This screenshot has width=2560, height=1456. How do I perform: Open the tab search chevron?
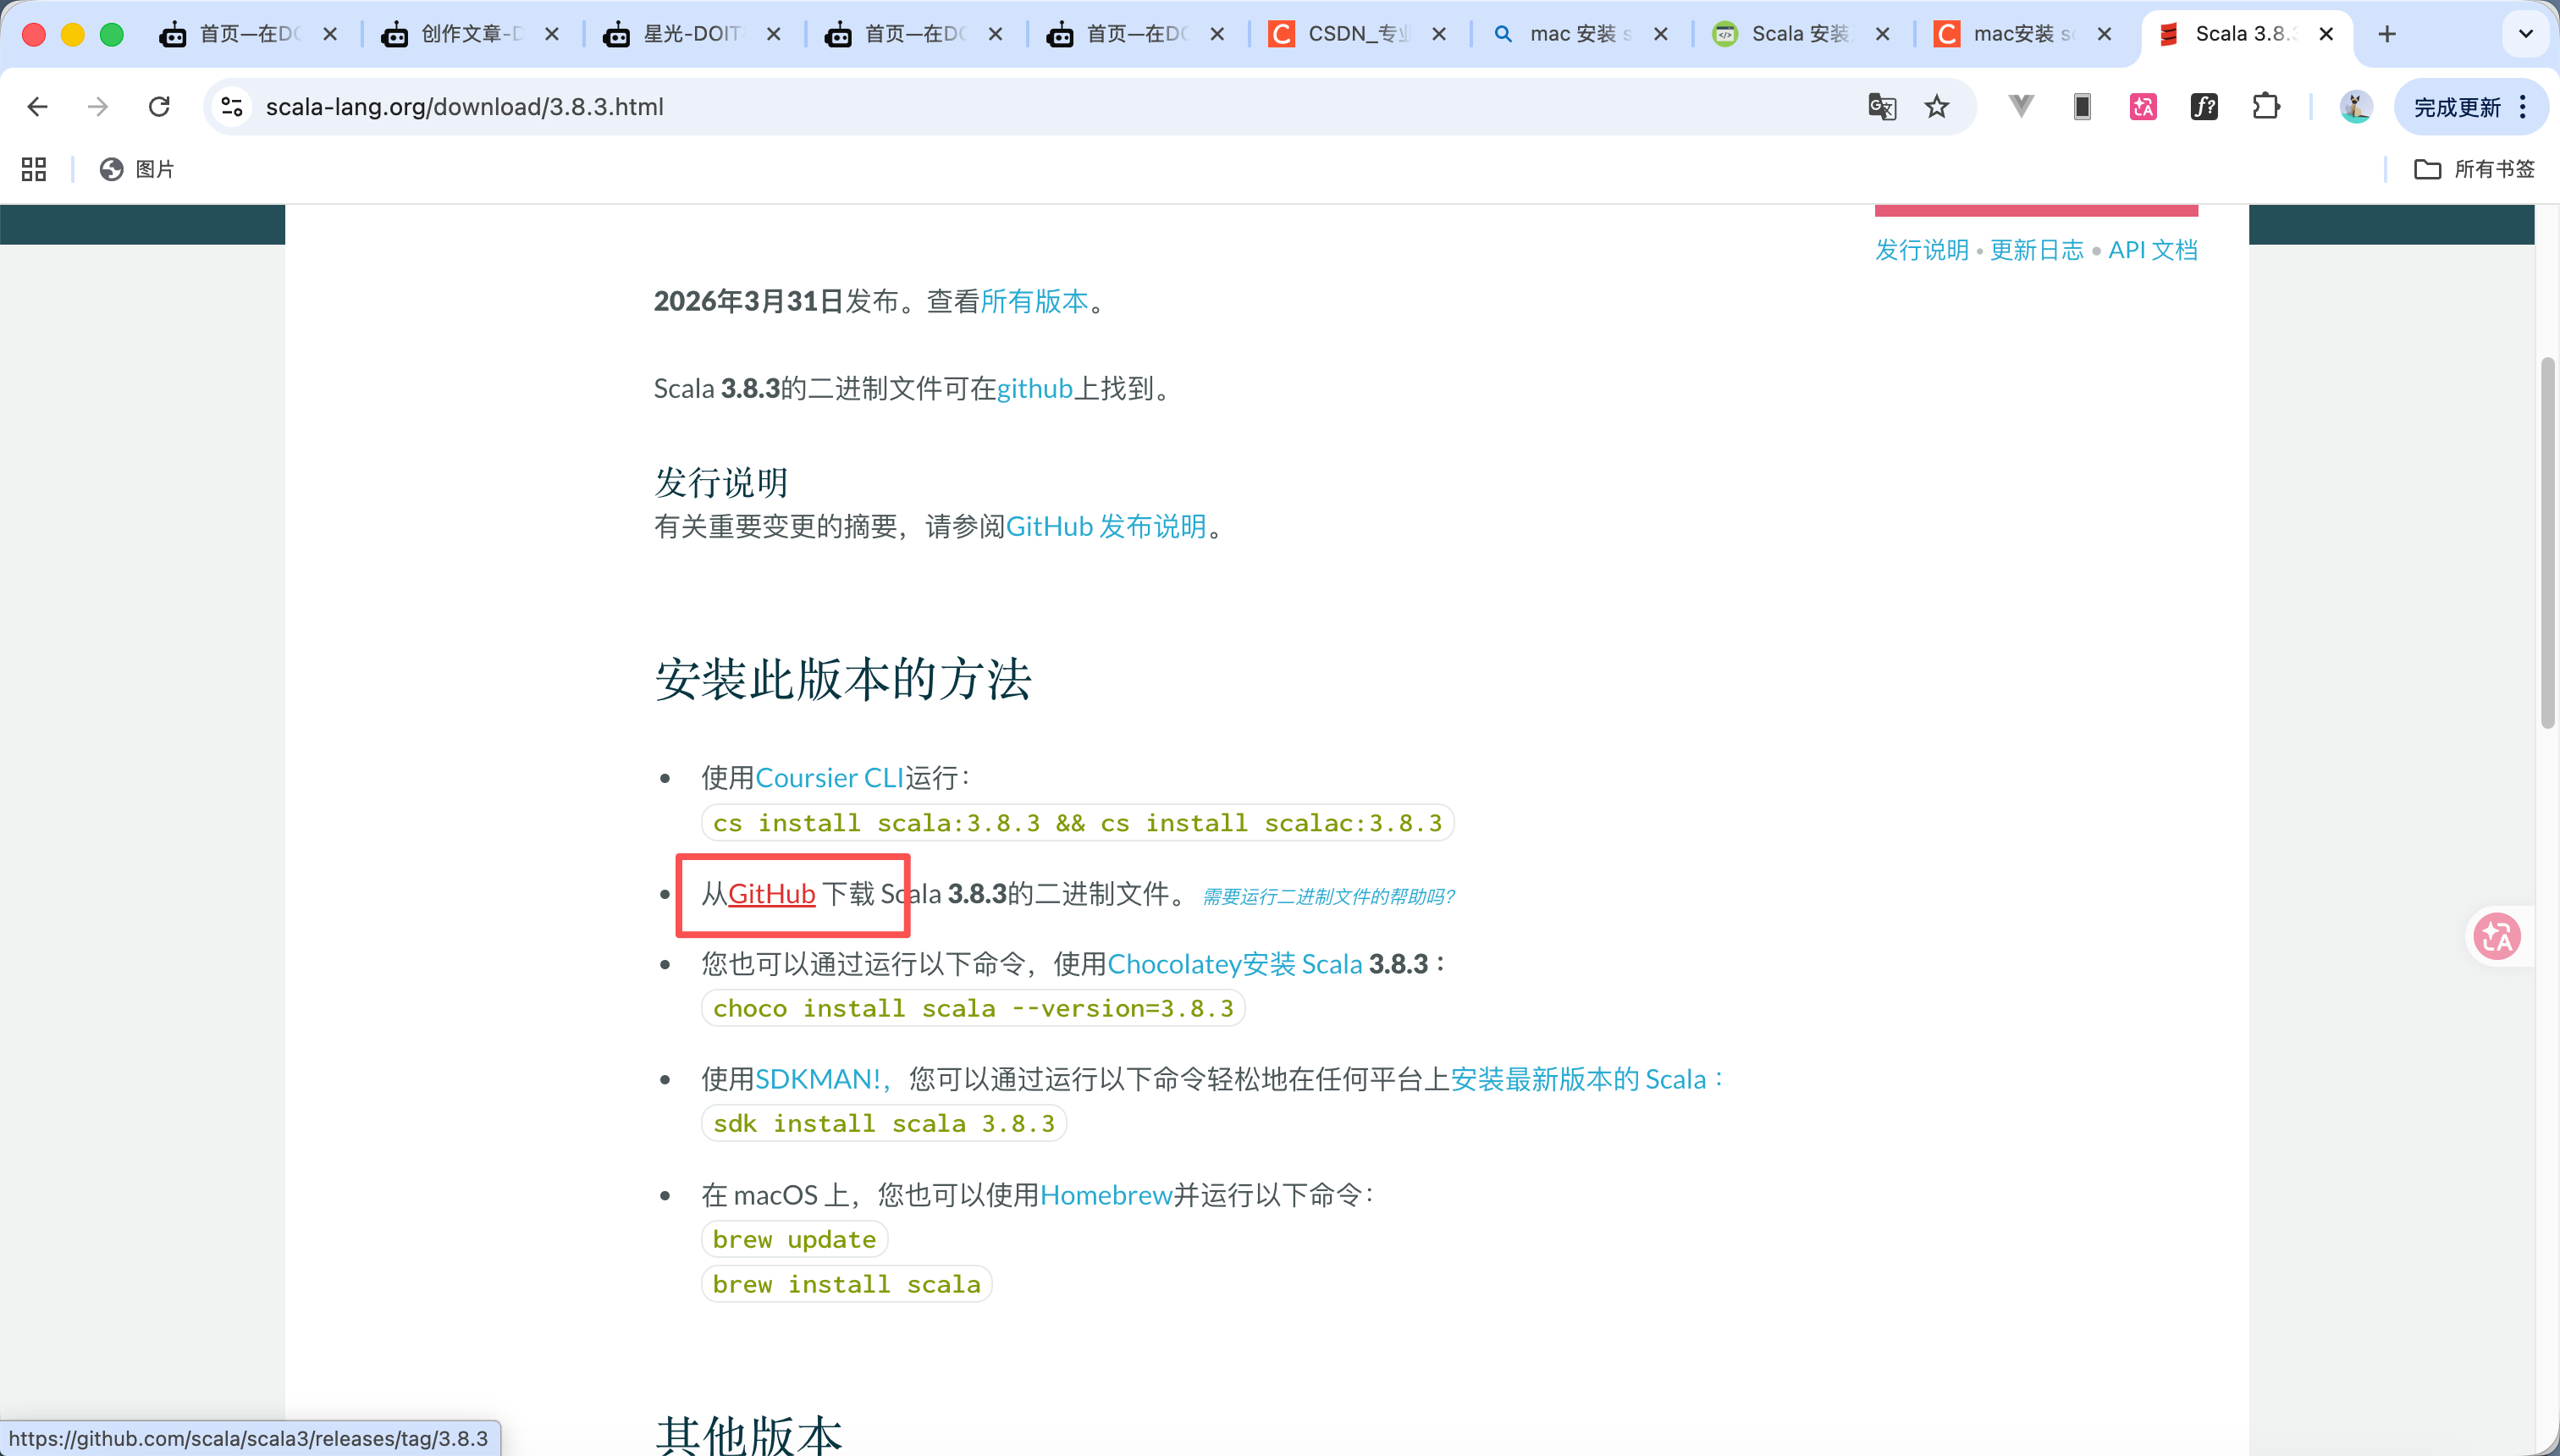(2524, 33)
